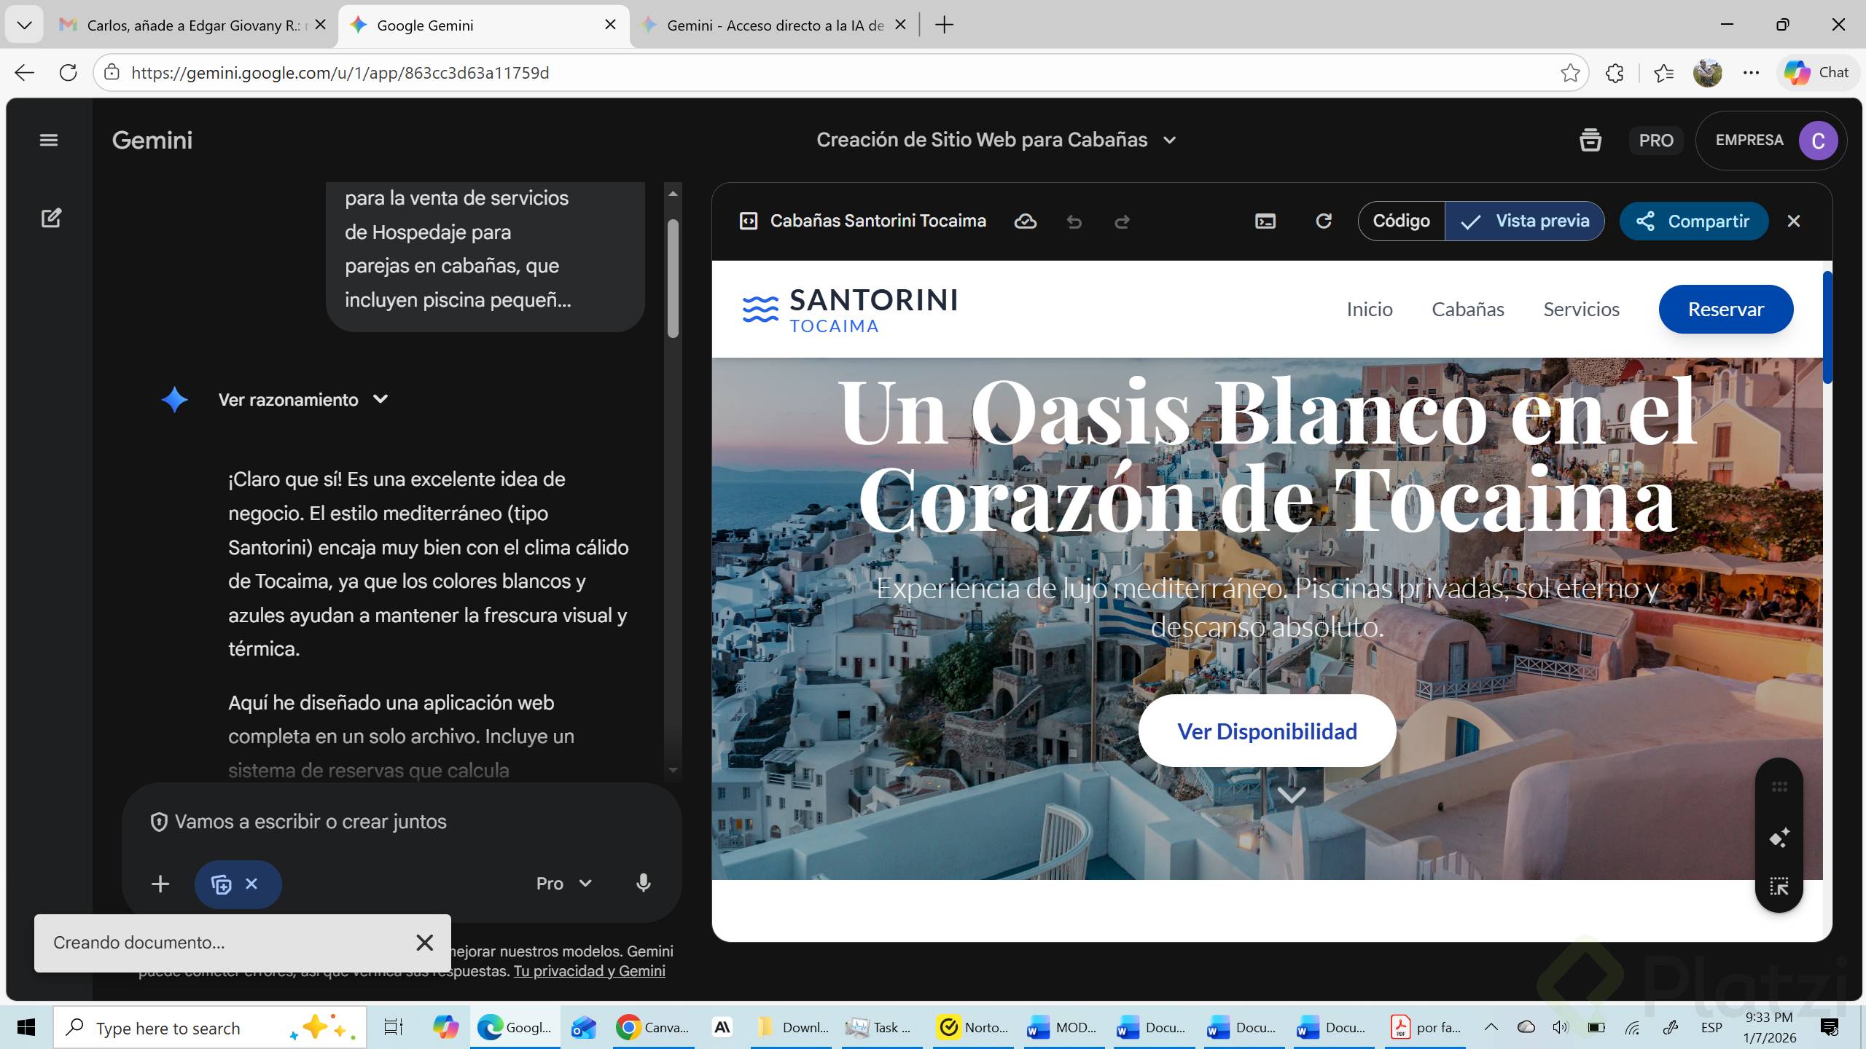This screenshot has height=1049, width=1866.
Task: Start a new chat with pencil icon
Action: [51, 218]
